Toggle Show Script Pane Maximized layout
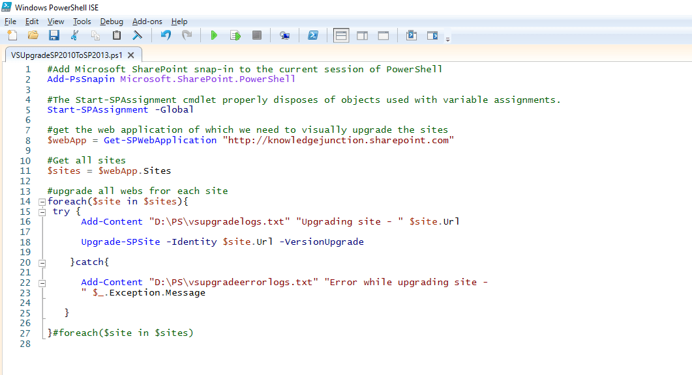Image resolution: width=692 pixels, height=375 pixels. pos(384,35)
